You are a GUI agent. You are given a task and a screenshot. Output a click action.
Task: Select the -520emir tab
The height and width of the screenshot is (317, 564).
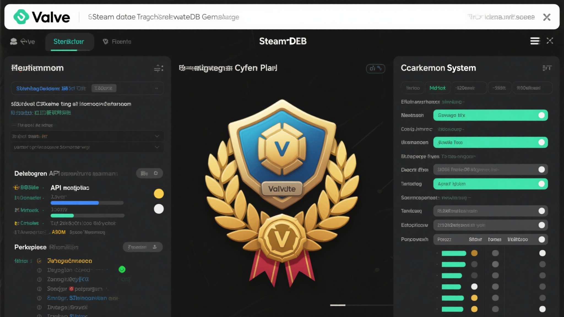point(469,88)
